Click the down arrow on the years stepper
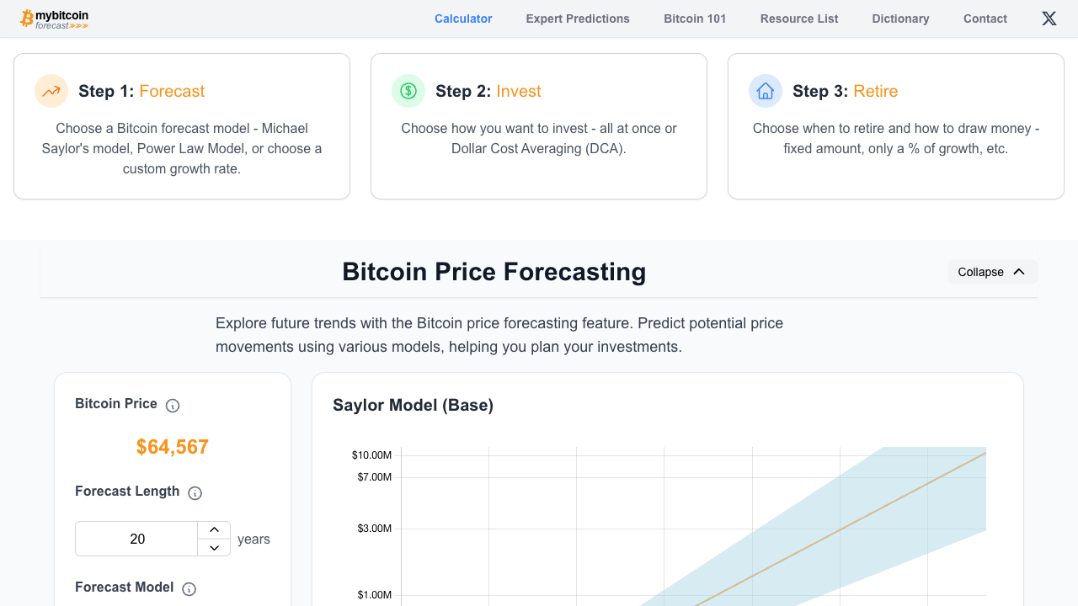Screen dimensions: 1078x606 pos(214,549)
